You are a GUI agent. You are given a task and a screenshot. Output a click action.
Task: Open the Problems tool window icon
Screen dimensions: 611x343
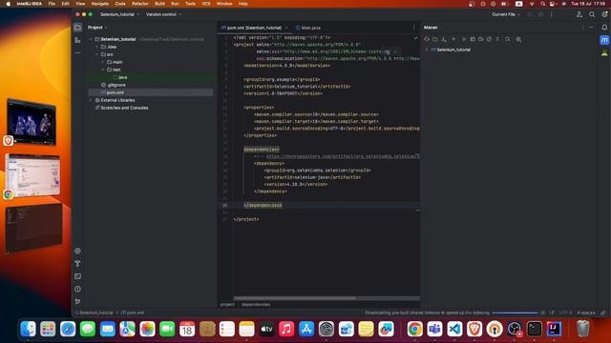click(78, 289)
